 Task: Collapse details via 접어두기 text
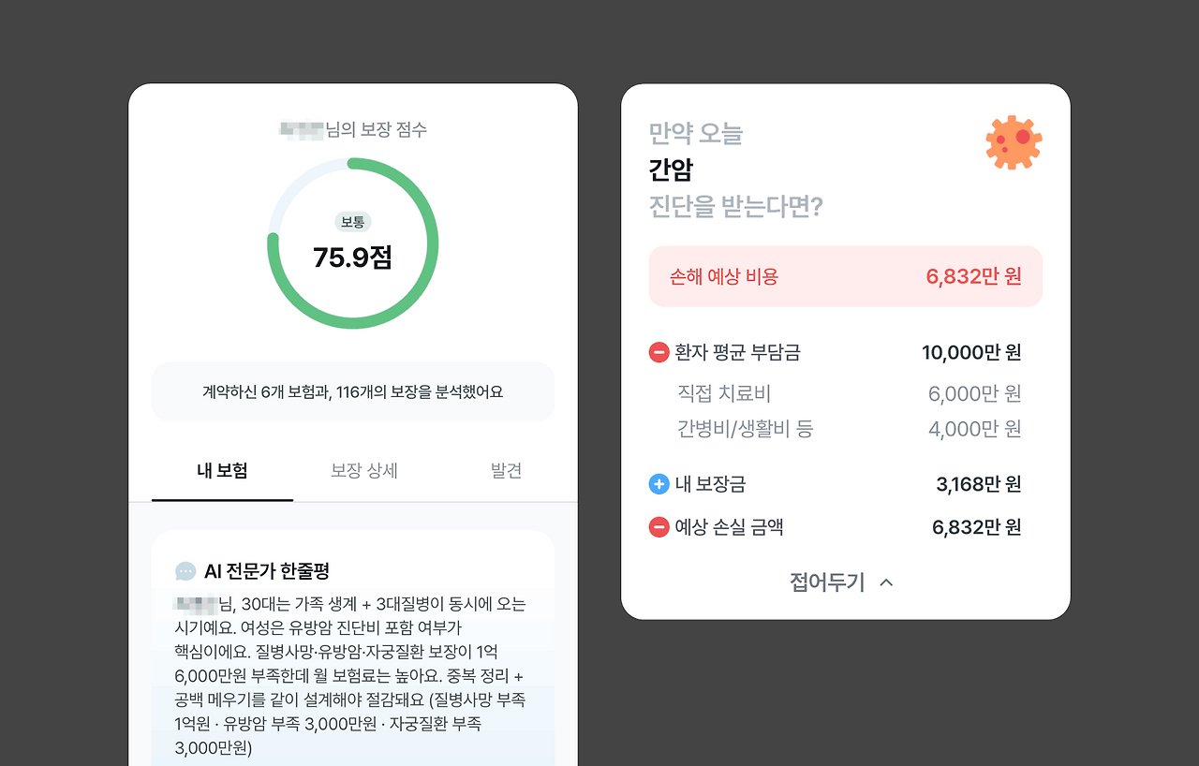pyautogui.click(x=827, y=582)
